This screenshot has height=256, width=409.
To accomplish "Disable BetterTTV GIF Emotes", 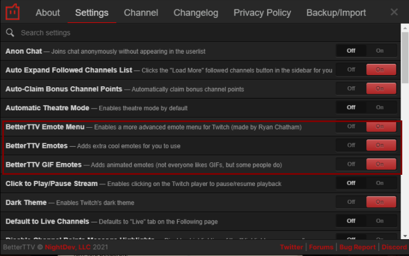I will pyautogui.click(x=351, y=164).
